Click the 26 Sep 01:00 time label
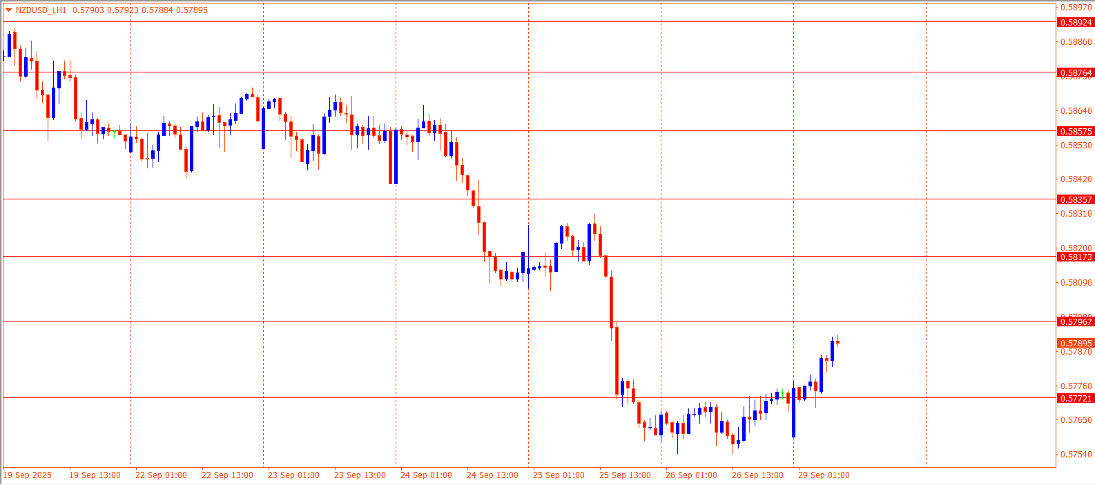Image resolution: width=1095 pixels, height=485 pixels. pos(691,475)
